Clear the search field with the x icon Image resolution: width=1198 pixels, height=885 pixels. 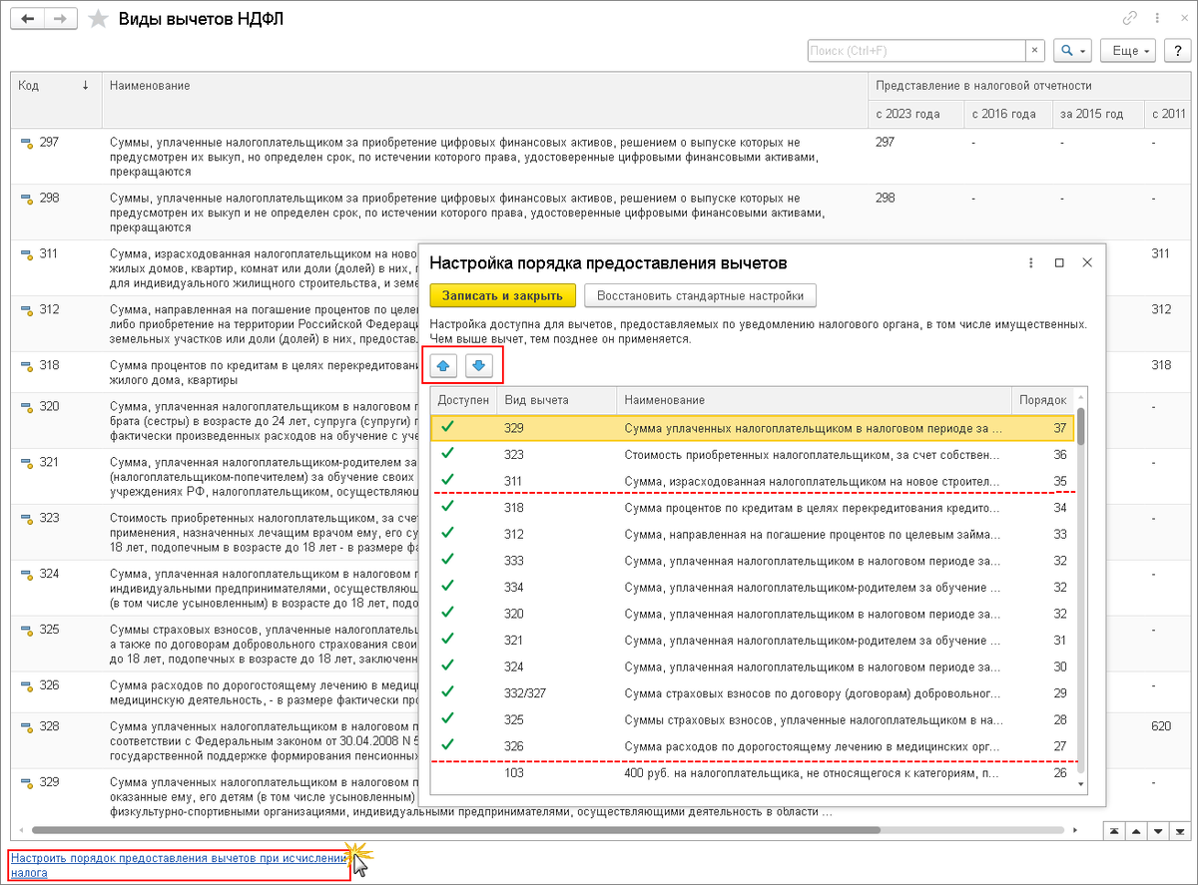[x=1035, y=50]
